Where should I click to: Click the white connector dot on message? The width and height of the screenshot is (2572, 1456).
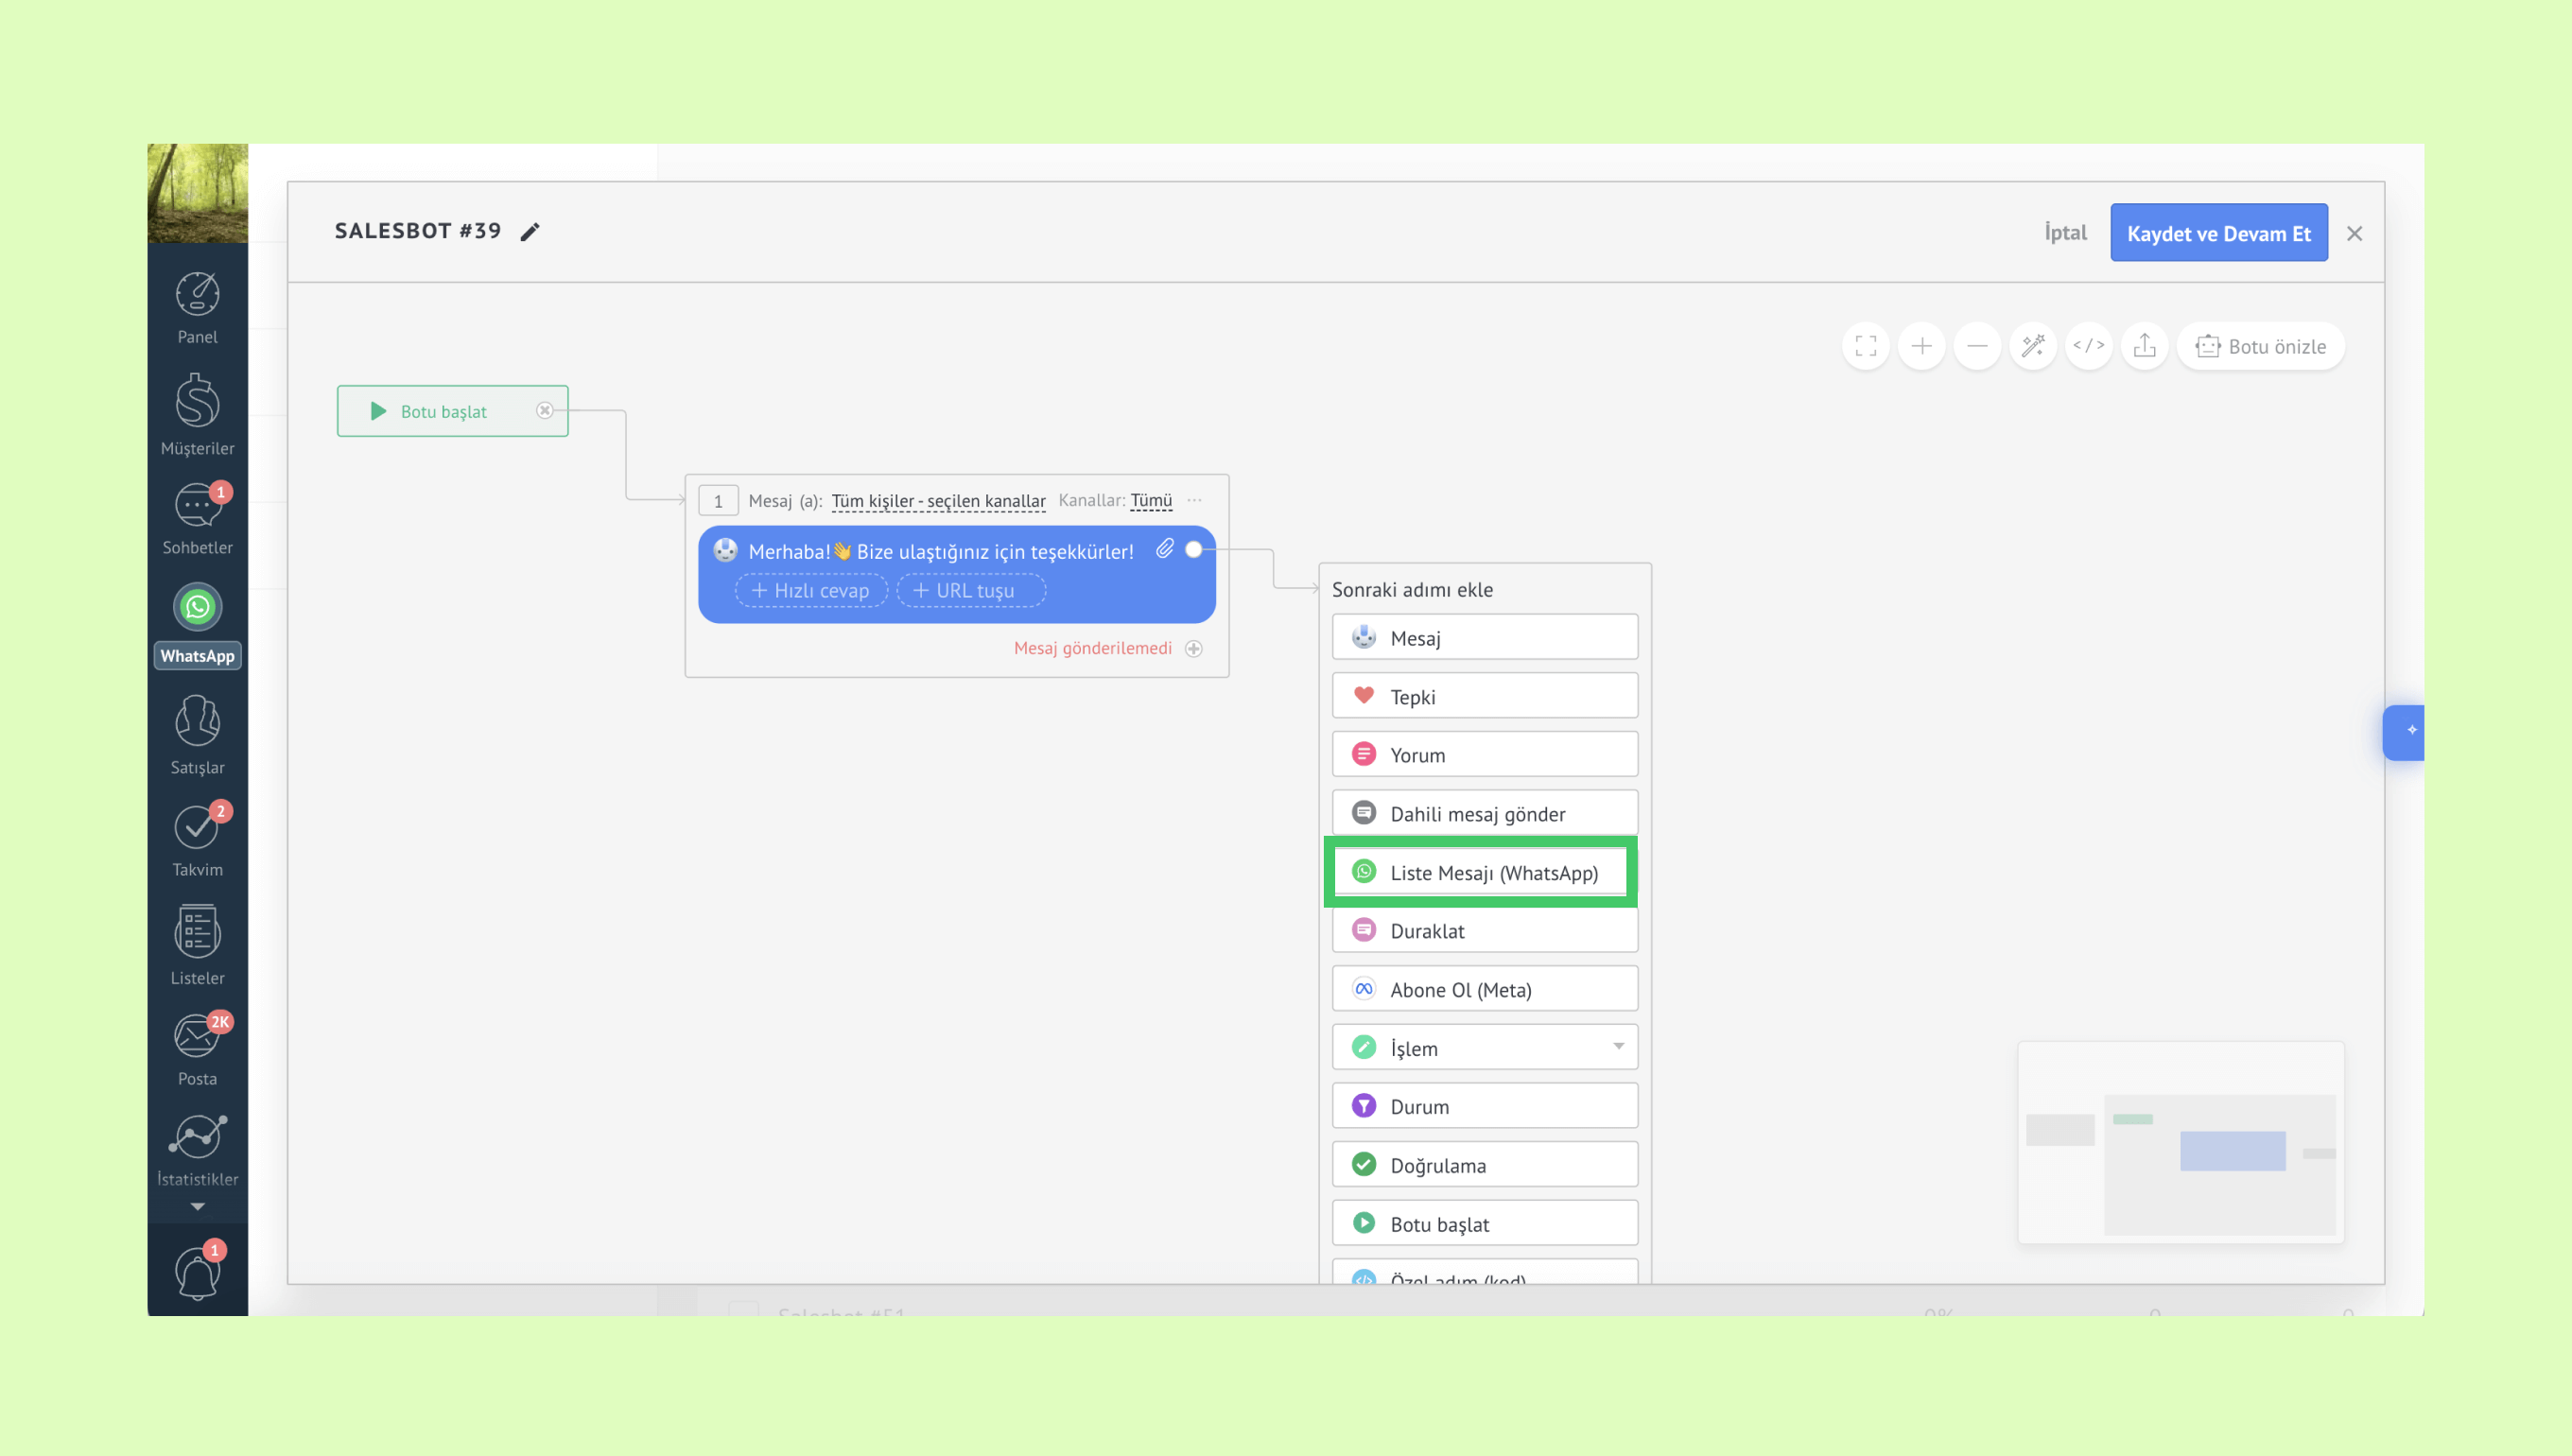click(1193, 550)
